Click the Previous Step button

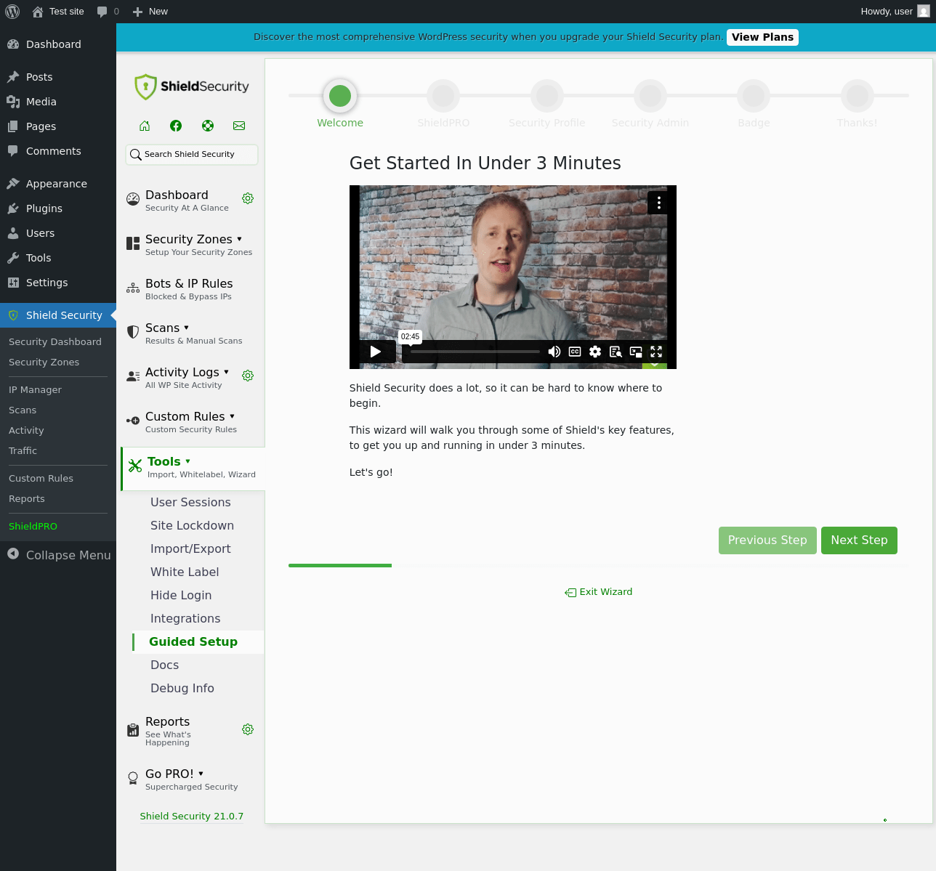[x=767, y=540]
